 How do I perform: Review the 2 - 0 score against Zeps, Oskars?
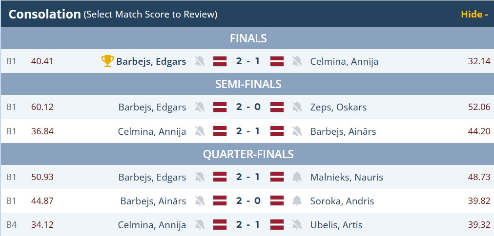point(247,107)
